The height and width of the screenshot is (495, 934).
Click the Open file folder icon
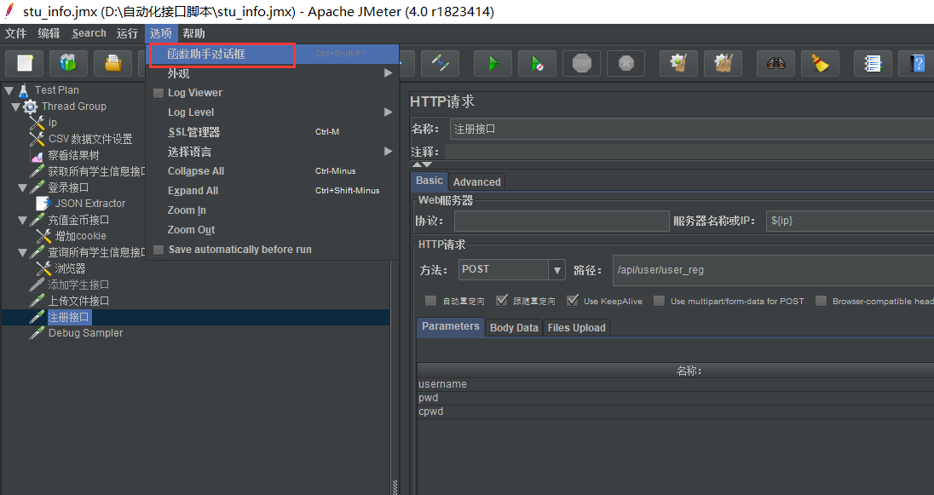113,63
